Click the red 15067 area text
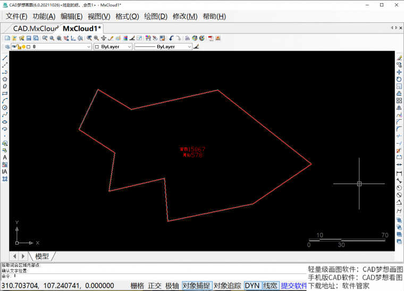Image resolution: width=404 pixels, height=291 pixels. (197, 149)
